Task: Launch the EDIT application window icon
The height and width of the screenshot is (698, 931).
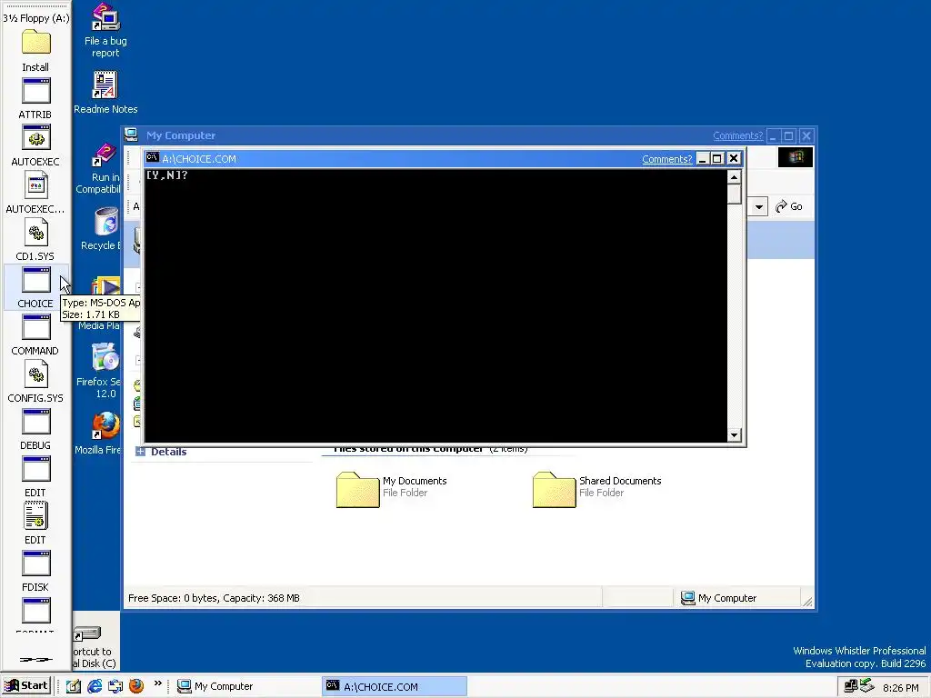Action: tap(35, 470)
